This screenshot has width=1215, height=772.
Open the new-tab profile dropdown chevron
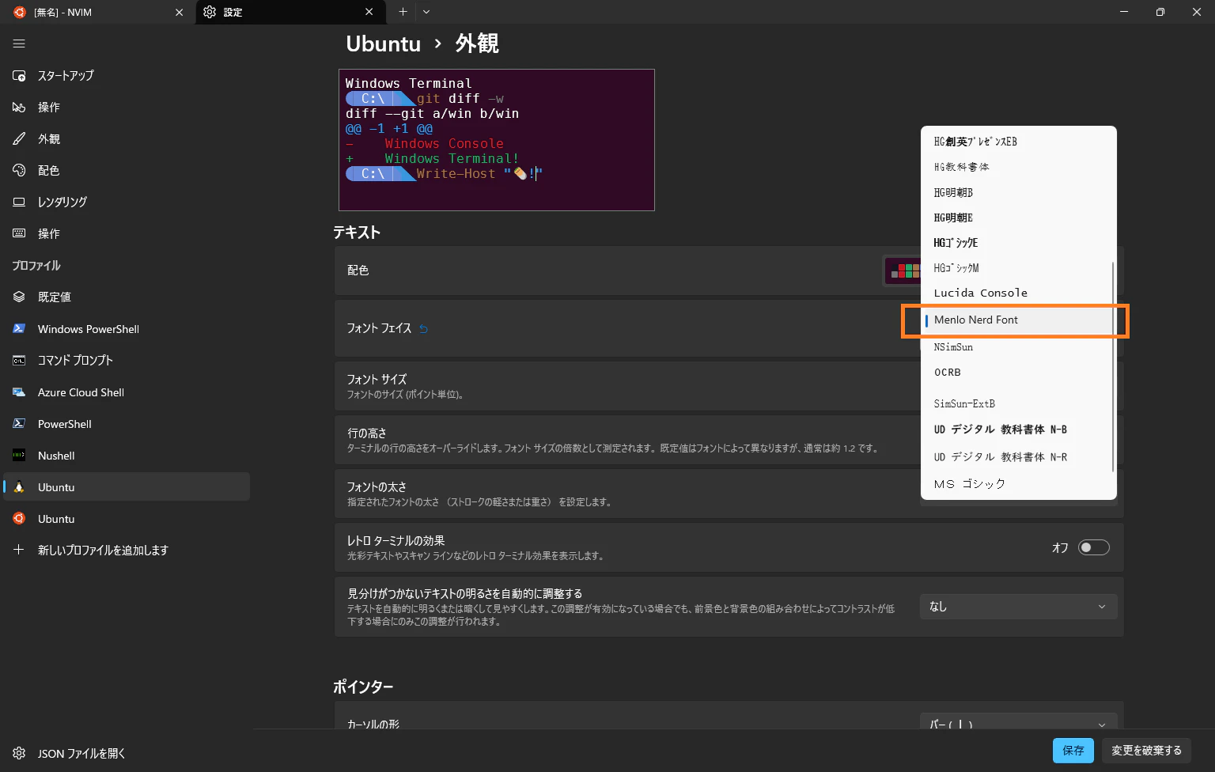pyautogui.click(x=426, y=12)
